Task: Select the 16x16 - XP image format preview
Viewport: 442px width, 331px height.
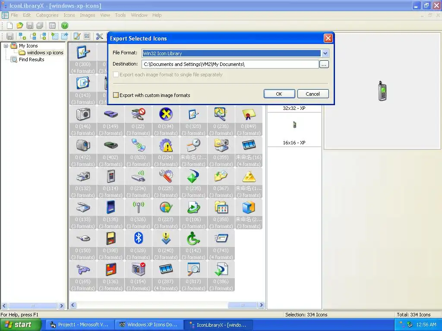Action: pos(294,130)
